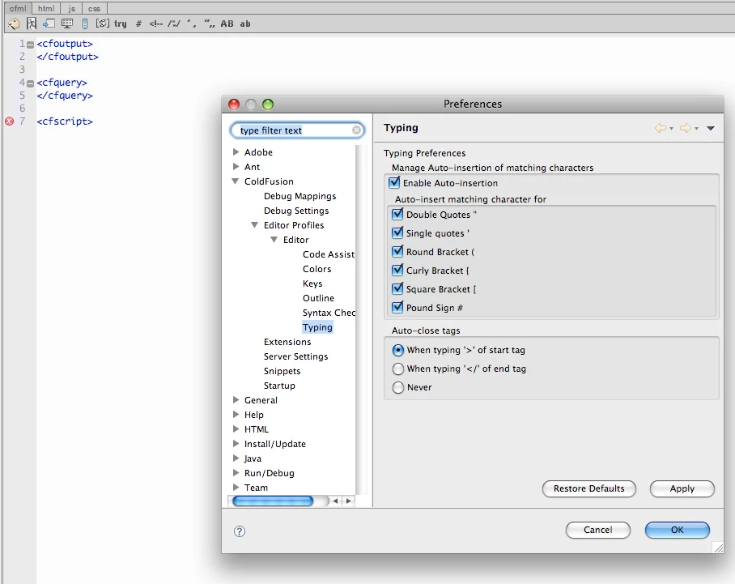Image resolution: width=735 pixels, height=584 pixels.
Task: Insert a CFML comment with the <!-- icon
Action: [x=155, y=23]
